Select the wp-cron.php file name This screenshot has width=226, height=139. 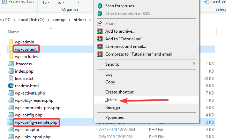(x=27, y=130)
